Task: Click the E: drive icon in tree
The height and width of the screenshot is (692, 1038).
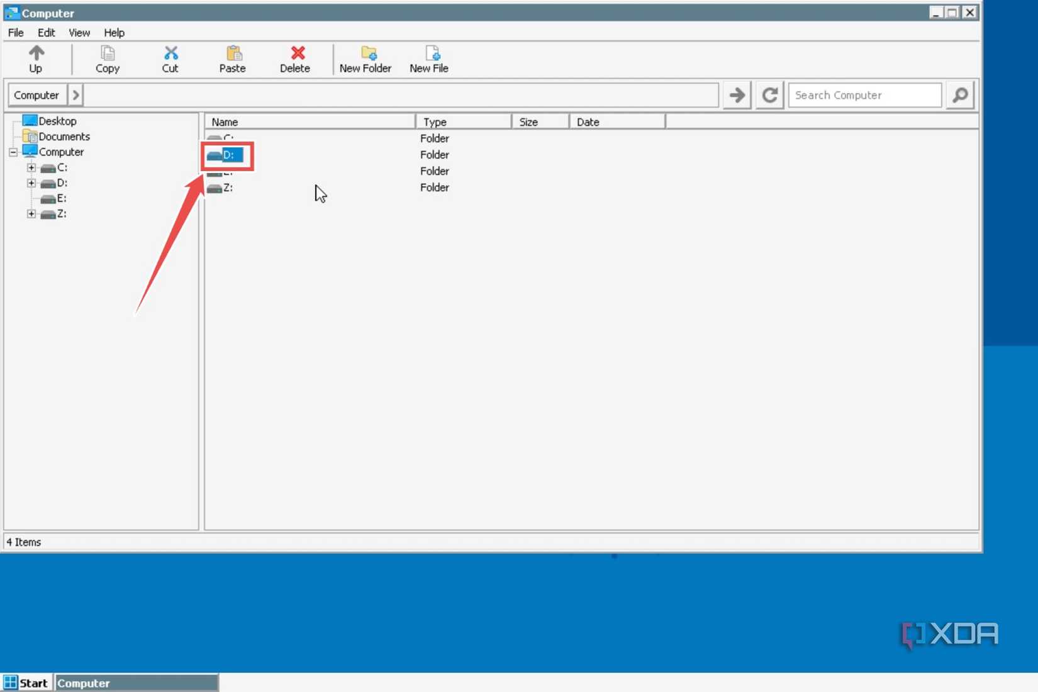Action: pyautogui.click(x=48, y=199)
